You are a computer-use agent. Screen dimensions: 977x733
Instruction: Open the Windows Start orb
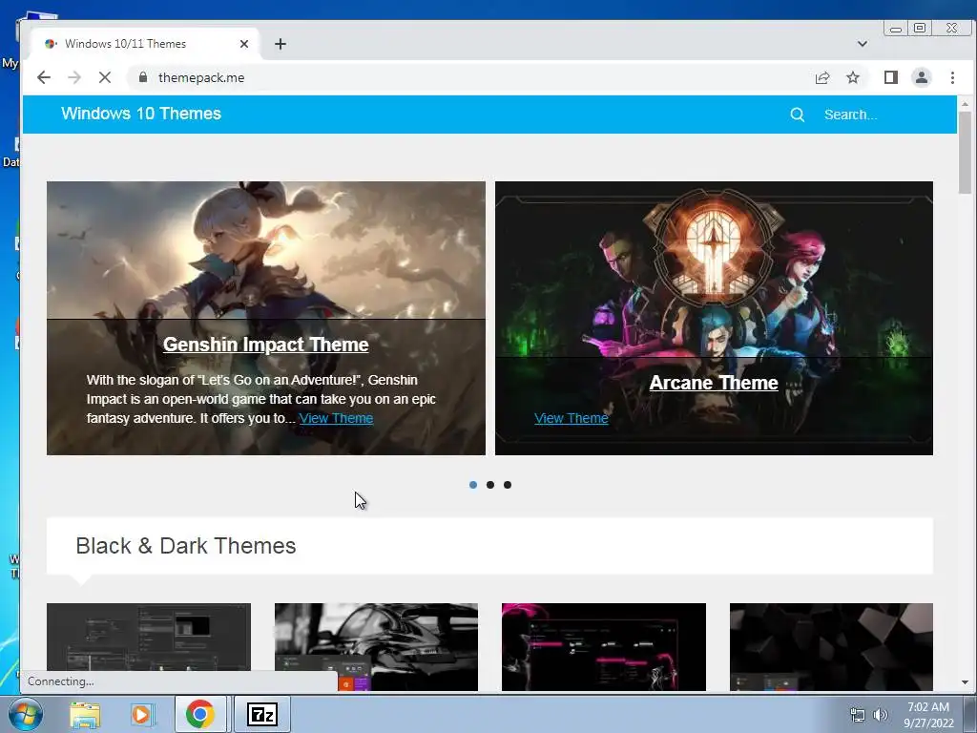tap(25, 714)
